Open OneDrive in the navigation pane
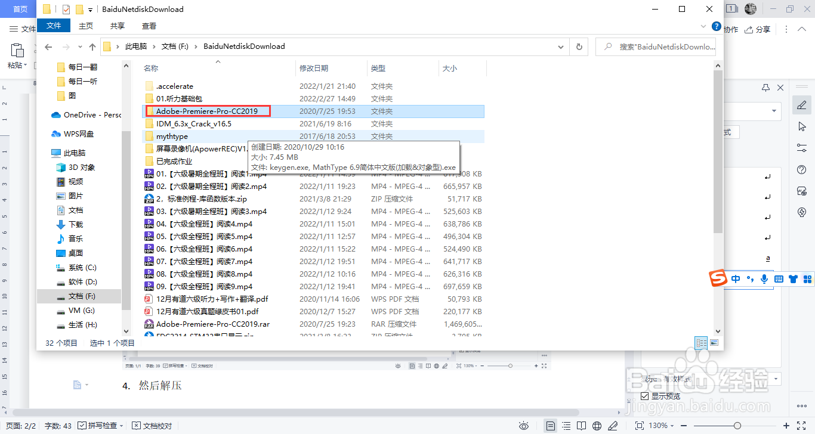Viewport: 815px width, 434px height. (x=86, y=115)
